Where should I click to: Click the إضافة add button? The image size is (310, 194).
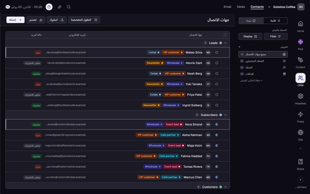[15, 20]
